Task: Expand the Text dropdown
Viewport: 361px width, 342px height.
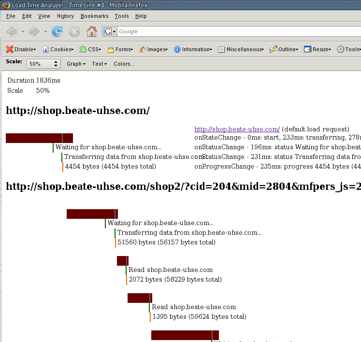Action: [99, 64]
